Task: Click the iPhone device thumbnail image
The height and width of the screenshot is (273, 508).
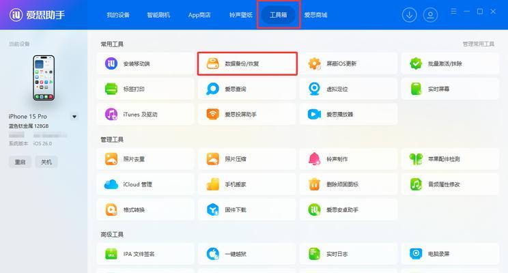Action: [44, 78]
